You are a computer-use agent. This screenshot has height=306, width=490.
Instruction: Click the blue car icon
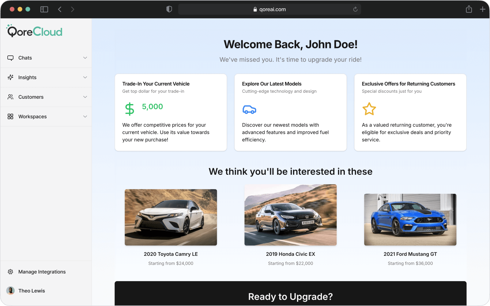(x=249, y=109)
